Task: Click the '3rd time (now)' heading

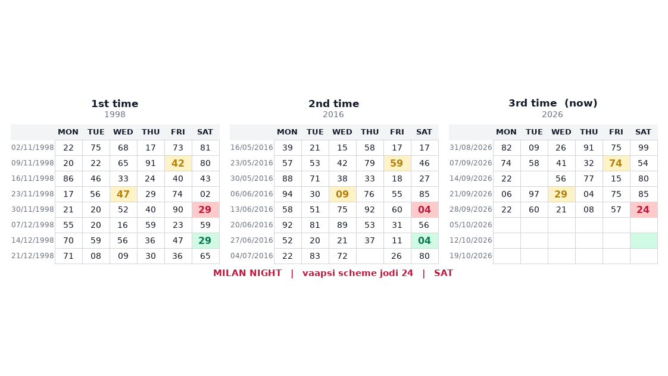Action: 552,103
